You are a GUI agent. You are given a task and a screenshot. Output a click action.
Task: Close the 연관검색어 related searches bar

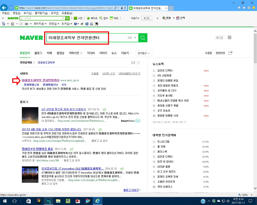tap(138, 63)
